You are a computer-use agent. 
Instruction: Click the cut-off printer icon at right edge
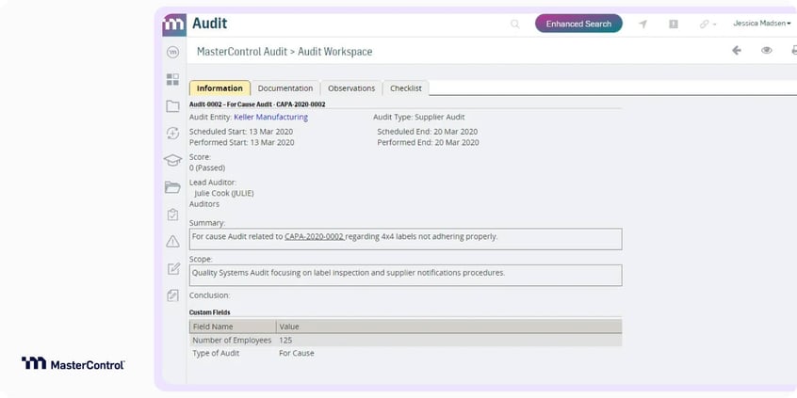(794, 50)
